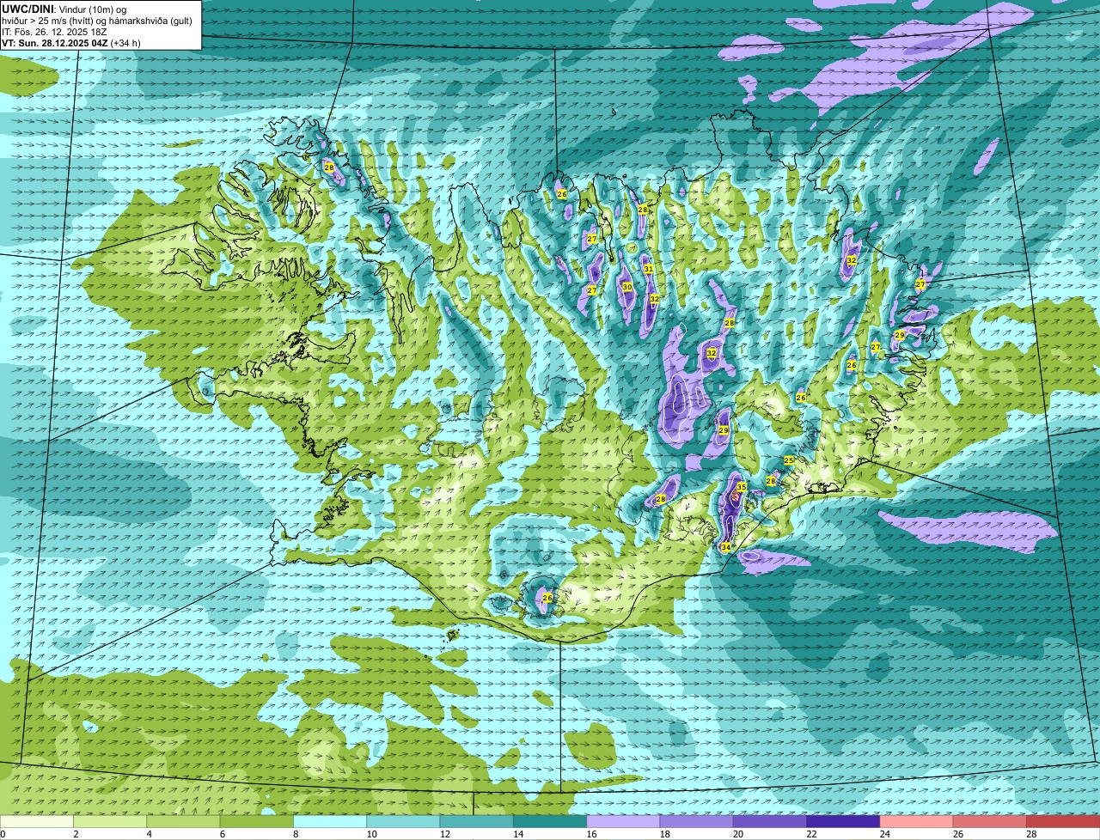Screen dimensions: 1100x840
Task: Click the legend tick label '12'
Action: point(445,834)
